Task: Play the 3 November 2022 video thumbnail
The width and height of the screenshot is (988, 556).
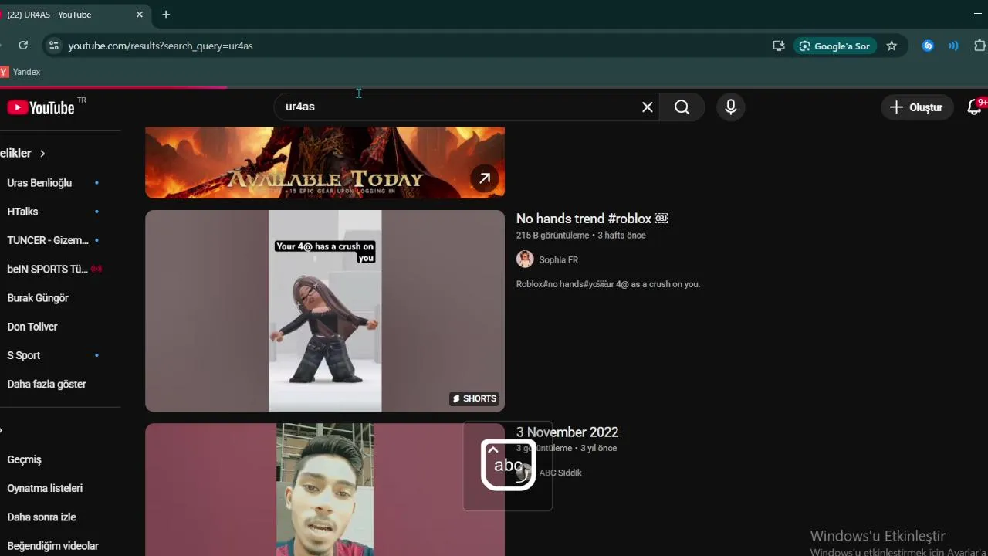Action: click(x=325, y=490)
